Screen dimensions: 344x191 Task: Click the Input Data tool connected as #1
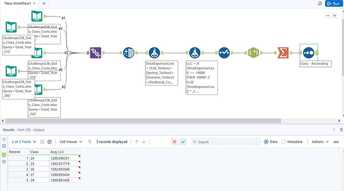37,16
